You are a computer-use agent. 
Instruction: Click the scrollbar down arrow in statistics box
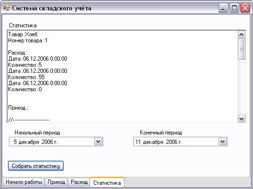tap(242, 119)
